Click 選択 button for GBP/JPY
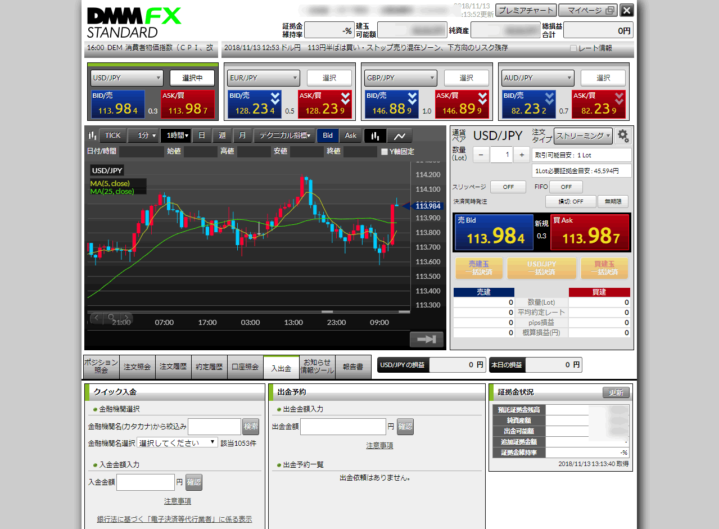Screen dimensions: 719x529 click(x=467, y=78)
